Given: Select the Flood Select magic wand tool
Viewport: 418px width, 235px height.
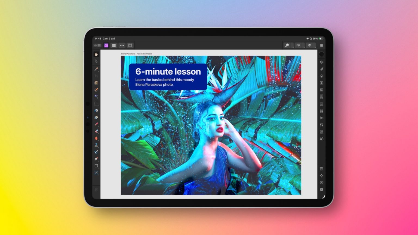Looking at the screenshot, I should pyautogui.click(x=96, y=97).
